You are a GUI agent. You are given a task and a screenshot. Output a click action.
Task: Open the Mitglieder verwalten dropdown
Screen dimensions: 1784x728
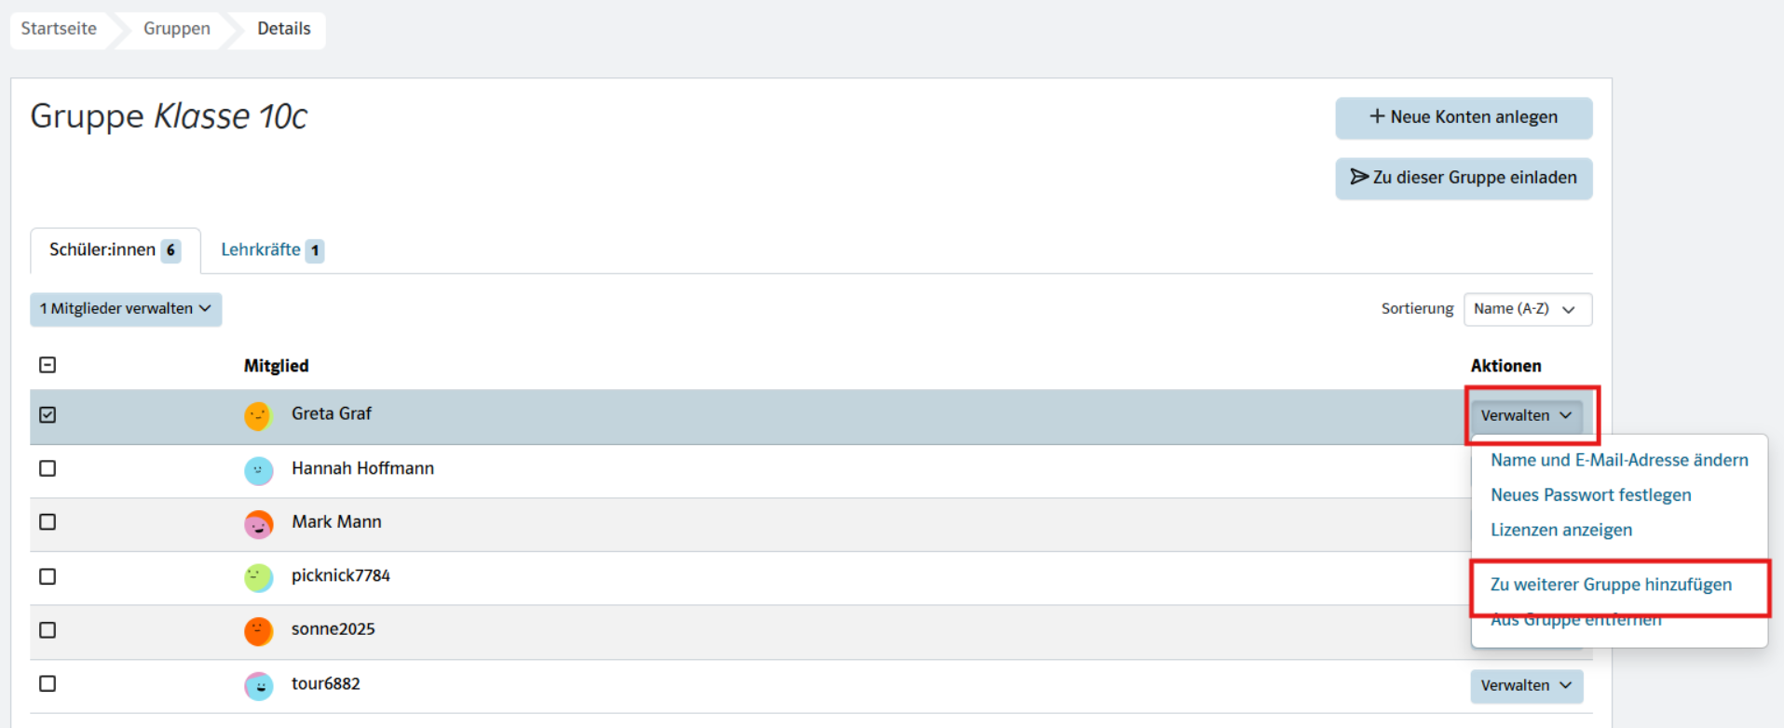click(126, 309)
